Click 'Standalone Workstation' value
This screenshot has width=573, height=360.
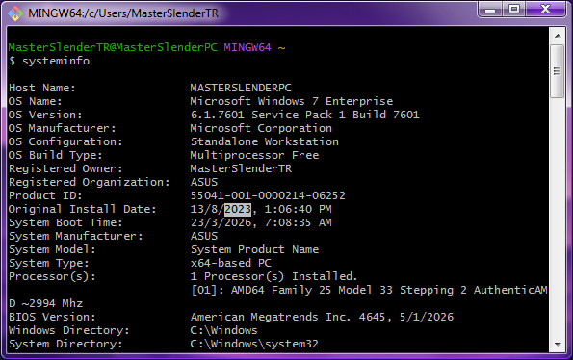(x=265, y=141)
